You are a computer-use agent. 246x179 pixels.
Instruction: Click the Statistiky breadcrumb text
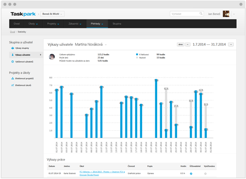point(22,32)
